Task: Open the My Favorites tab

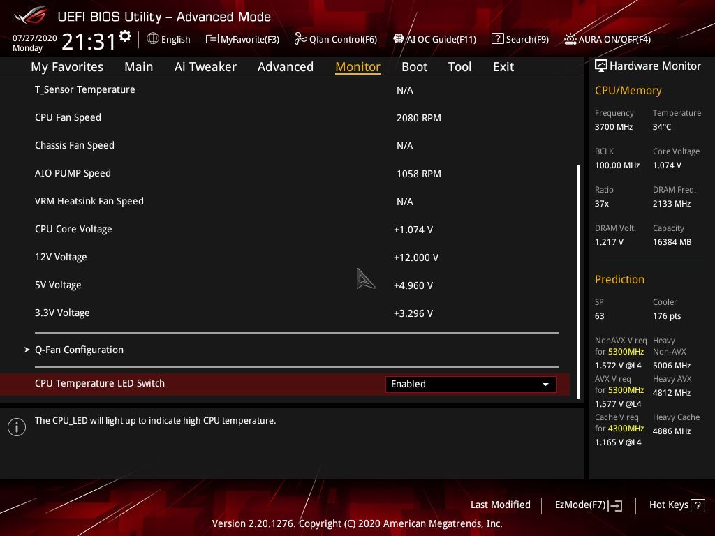Action: [x=67, y=66]
